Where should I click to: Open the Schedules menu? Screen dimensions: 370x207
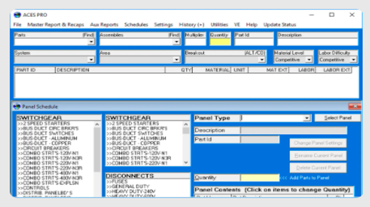[136, 24]
